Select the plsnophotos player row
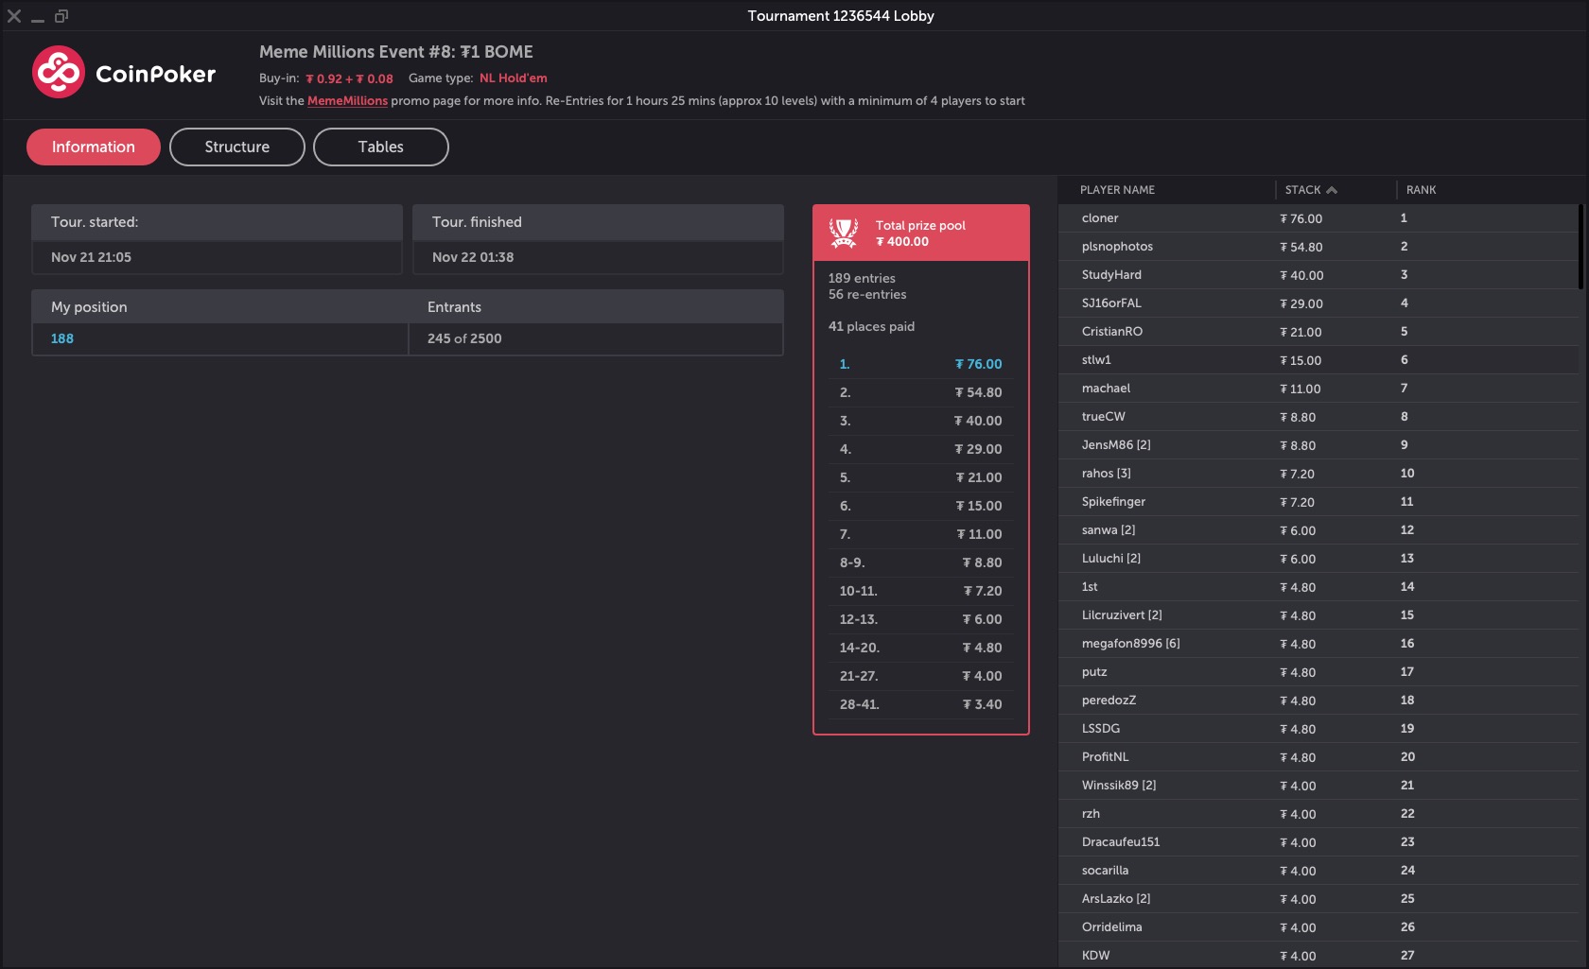This screenshot has width=1589, height=969. click(x=1117, y=247)
